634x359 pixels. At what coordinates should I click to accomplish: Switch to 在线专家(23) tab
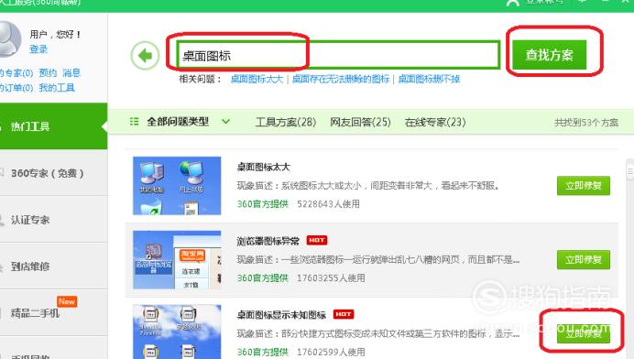[x=435, y=122]
